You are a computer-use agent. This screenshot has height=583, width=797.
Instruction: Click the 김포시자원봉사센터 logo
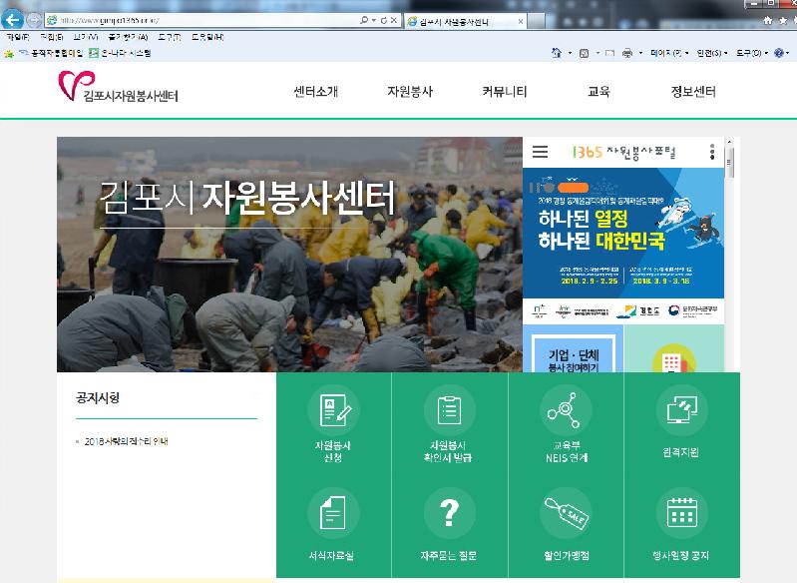pos(118,90)
